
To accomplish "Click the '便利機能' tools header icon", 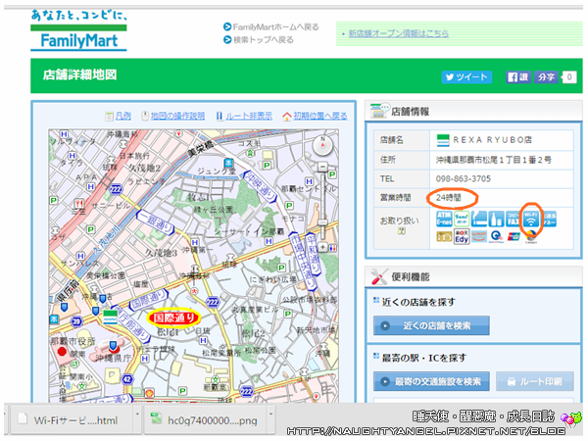I will click(x=378, y=276).
